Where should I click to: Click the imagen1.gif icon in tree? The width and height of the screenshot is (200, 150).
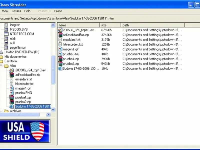point(11,88)
